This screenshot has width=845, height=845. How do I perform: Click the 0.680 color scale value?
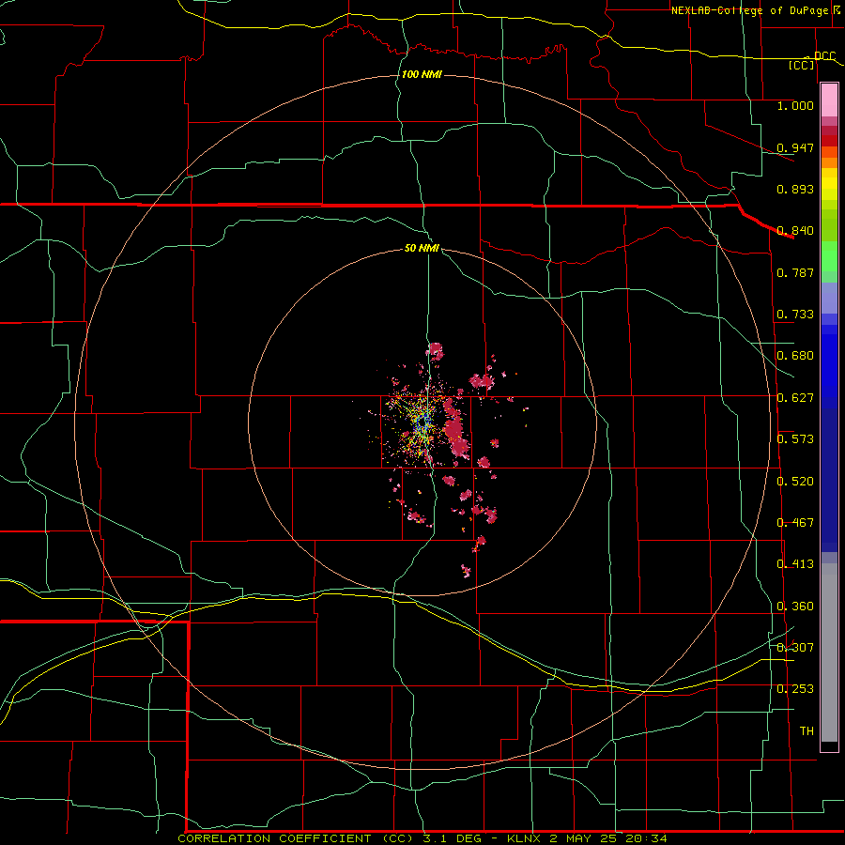click(795, 356)
